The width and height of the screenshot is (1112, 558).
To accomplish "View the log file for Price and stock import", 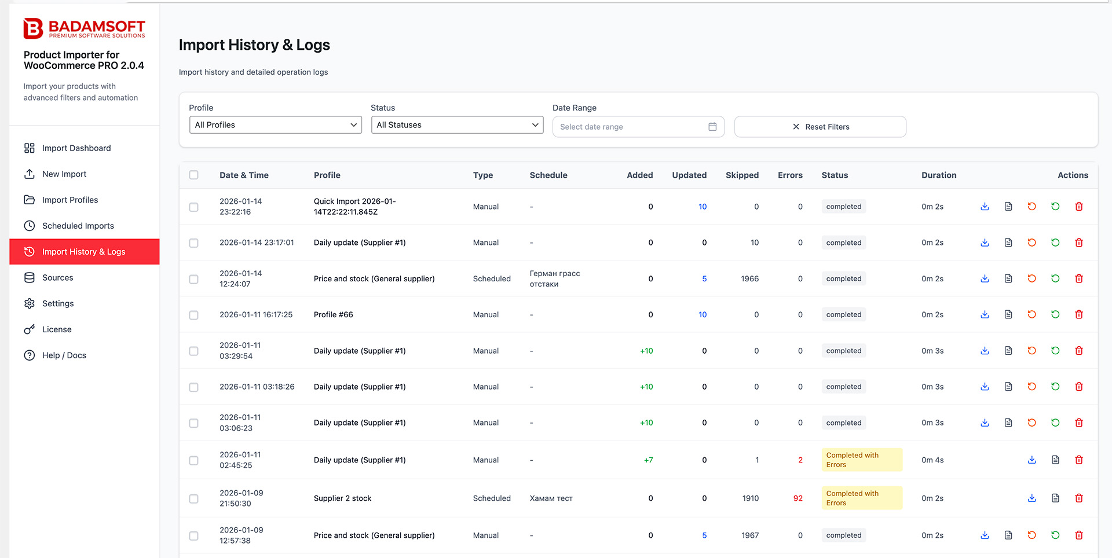I will coord(1008,278).
